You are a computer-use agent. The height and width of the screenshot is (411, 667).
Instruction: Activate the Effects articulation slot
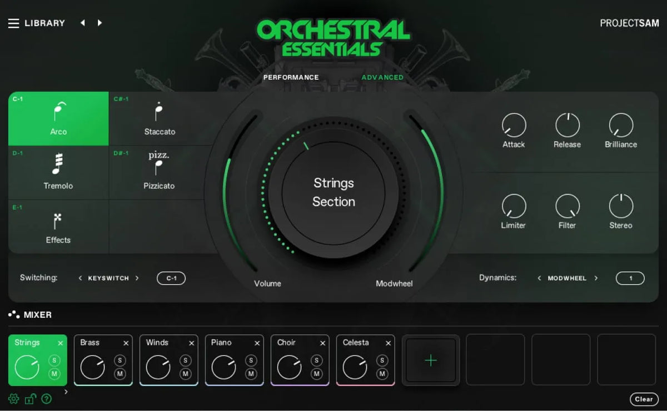(58, 226)
